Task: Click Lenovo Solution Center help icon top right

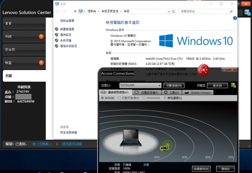Action: (x=247, y=13)
